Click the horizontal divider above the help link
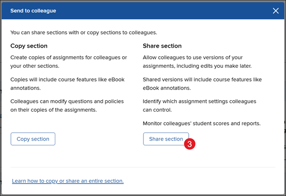Screen dimensions: 286x196 click(x=143, y=167)
